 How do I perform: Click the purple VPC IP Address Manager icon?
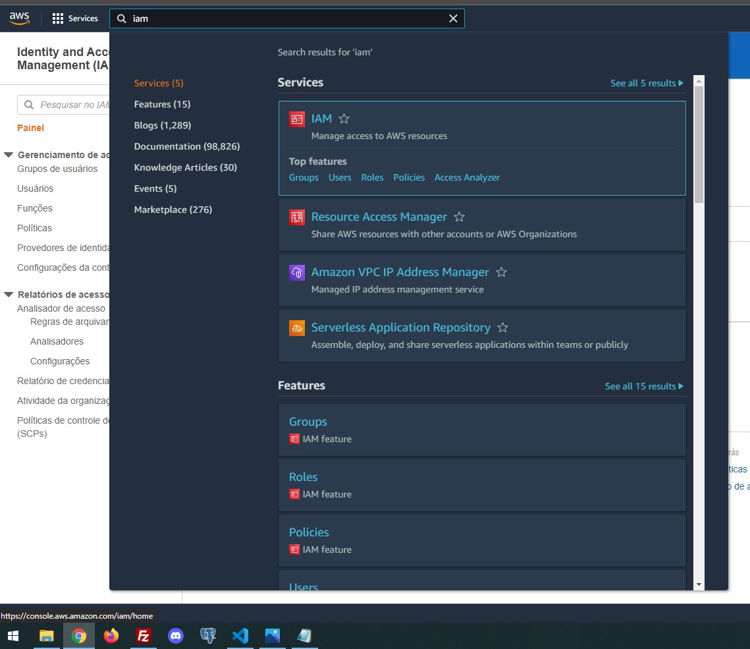pos(297,272)
